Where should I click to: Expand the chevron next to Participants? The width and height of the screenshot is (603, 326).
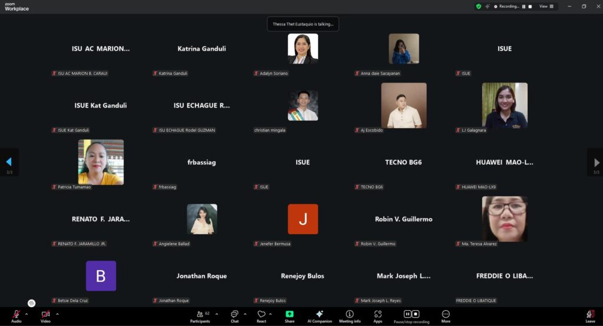(217, 314)
